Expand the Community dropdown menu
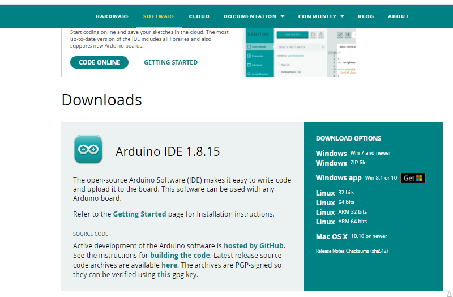This screenshot has width=453, height=297. pos(321,16)
